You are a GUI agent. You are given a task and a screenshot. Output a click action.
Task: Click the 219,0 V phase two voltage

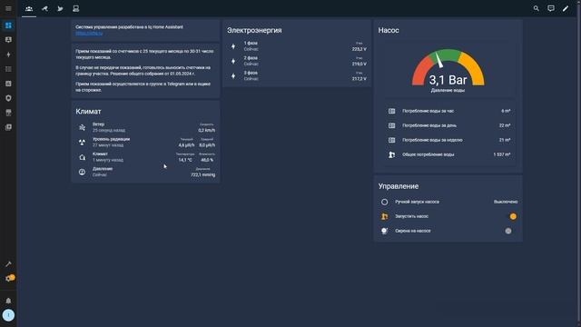pyautogui.click(x=359, y=64)
